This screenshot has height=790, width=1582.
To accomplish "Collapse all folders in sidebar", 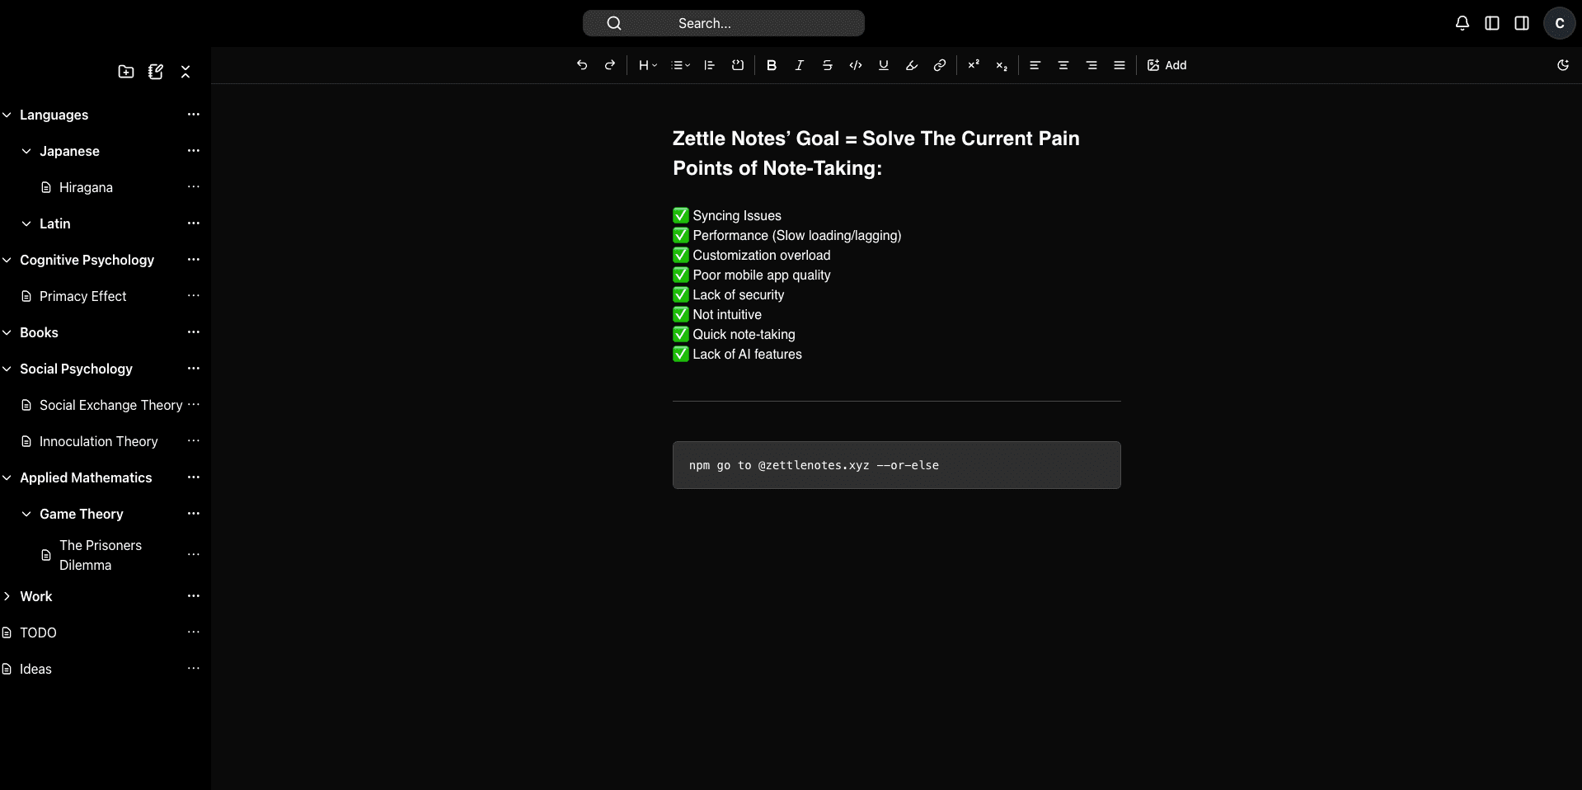I will tap(185, 72).
